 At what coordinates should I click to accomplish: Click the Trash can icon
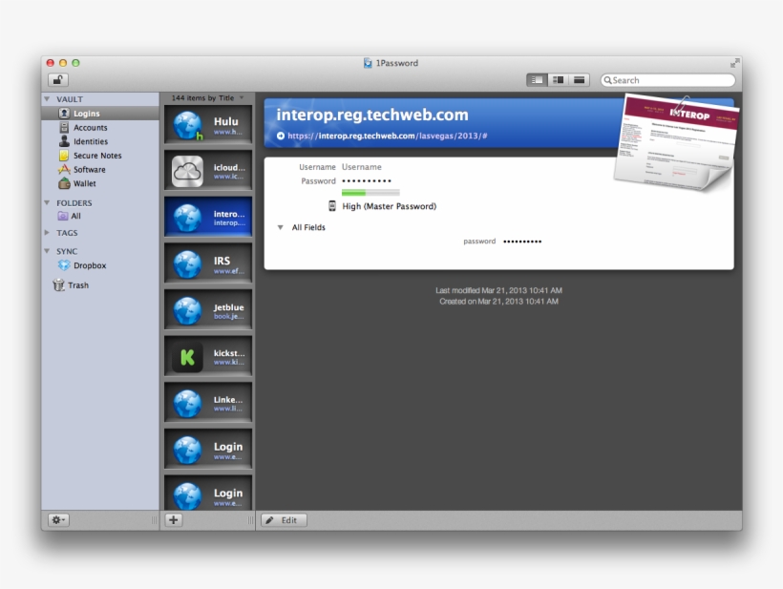coord(58,284)
